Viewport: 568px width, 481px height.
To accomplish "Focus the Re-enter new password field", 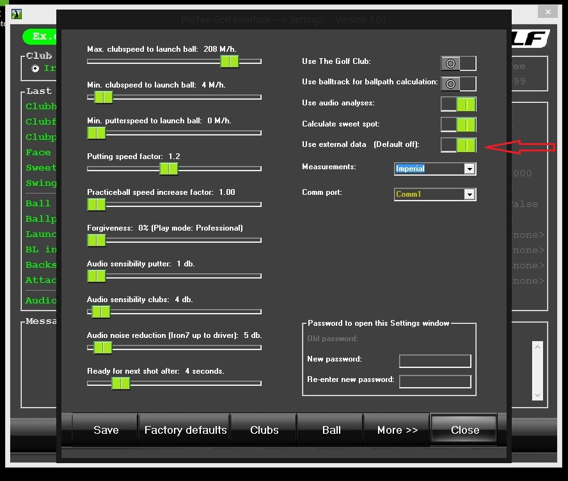I will tap(435, 381).
